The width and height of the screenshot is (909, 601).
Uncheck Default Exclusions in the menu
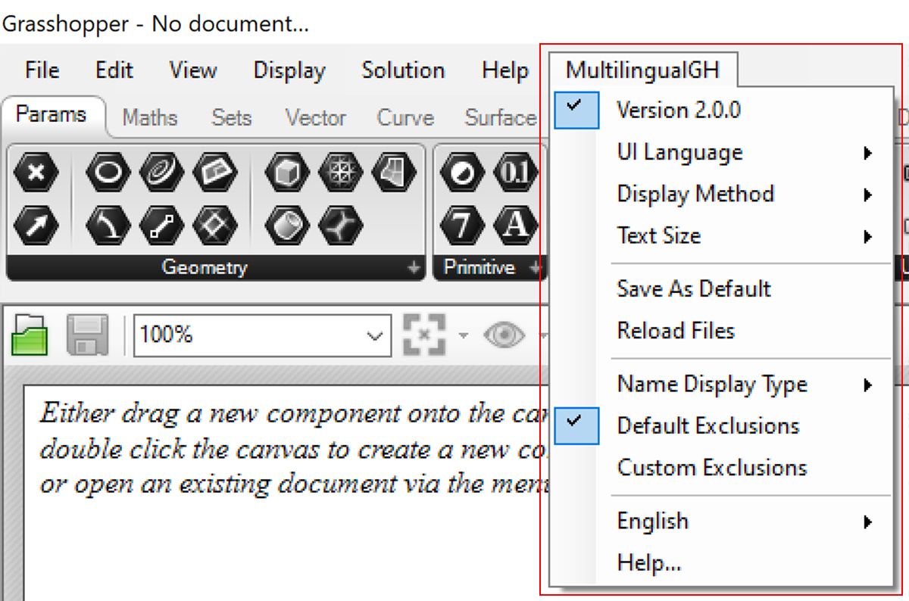(722, 425)
